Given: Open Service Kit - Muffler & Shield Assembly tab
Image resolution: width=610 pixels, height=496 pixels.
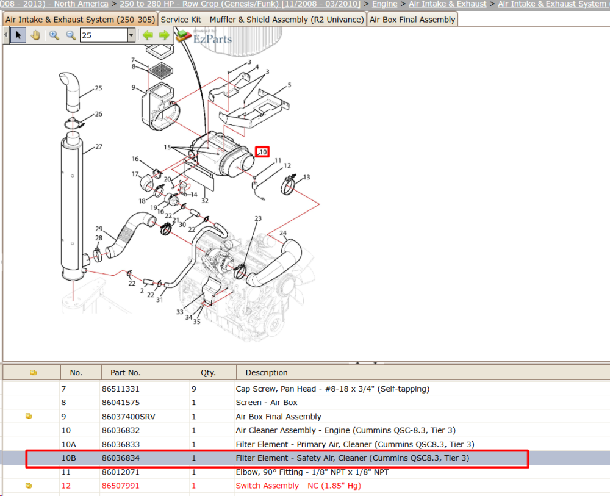Looking at the screenshot, I should [262, 20].
